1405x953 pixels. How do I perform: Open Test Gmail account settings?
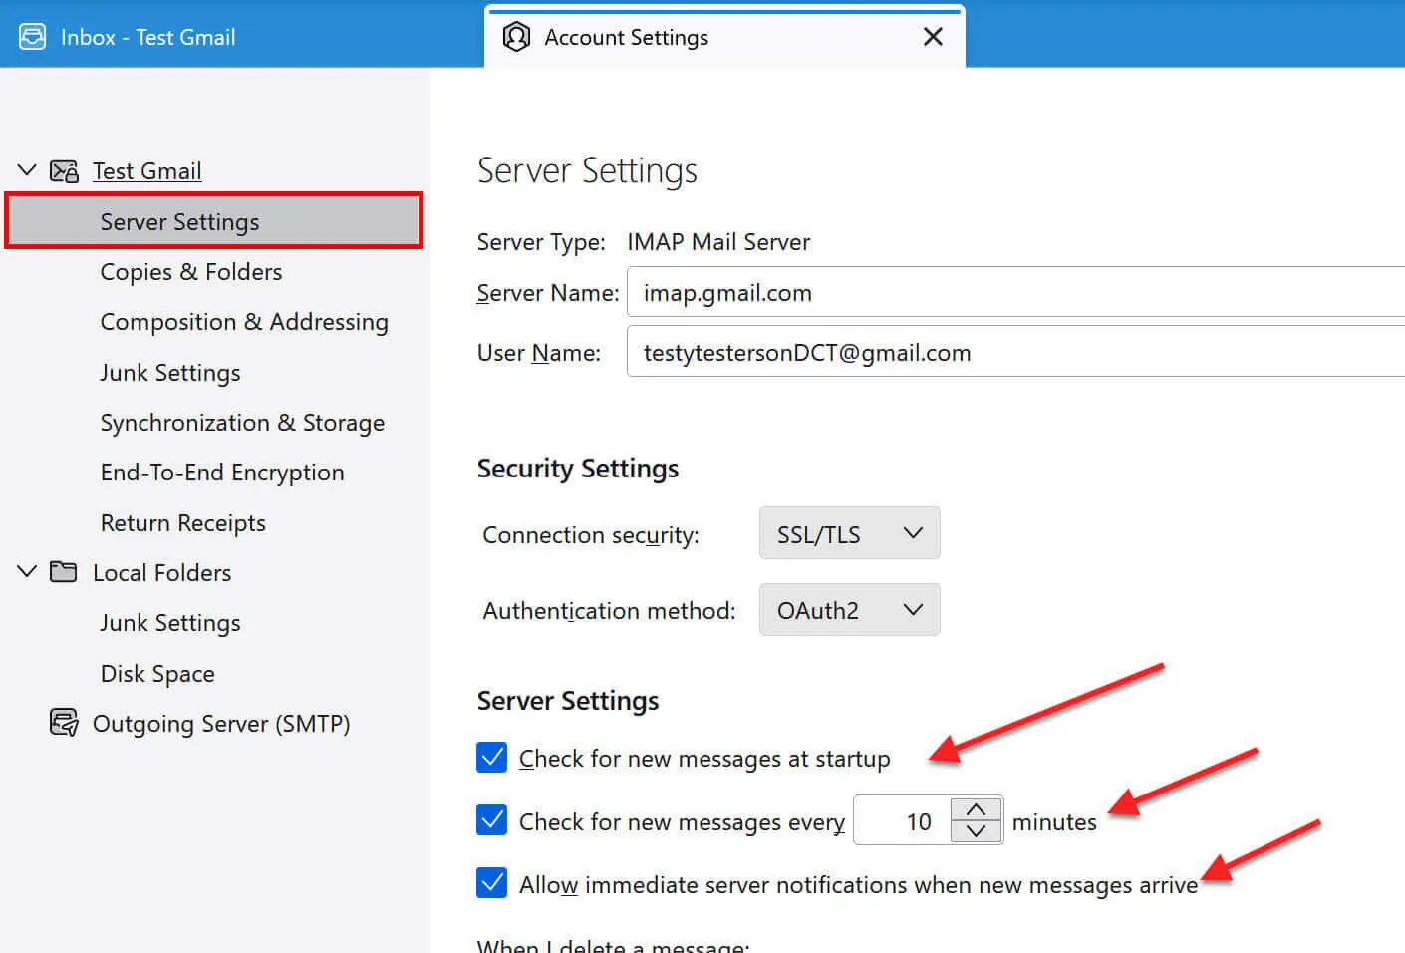click(147, 171)
